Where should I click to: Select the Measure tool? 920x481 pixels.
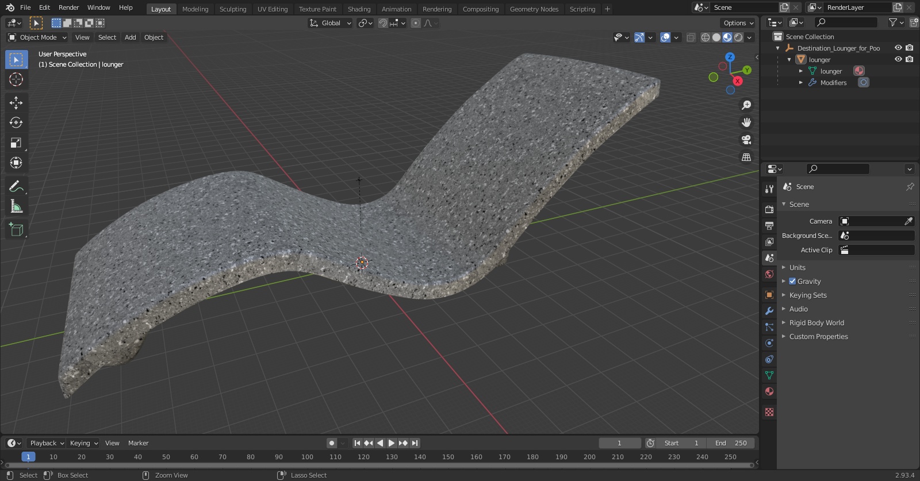click(x=16, y=206)
